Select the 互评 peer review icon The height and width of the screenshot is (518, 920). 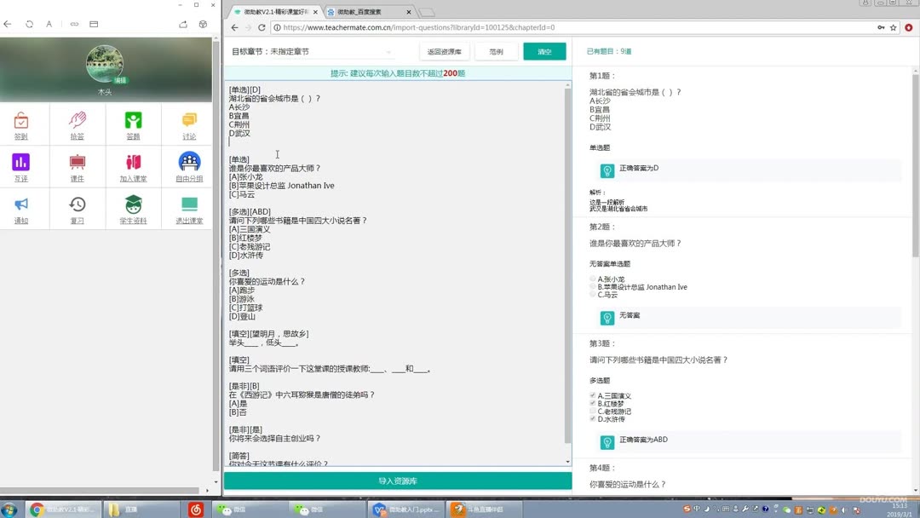point(20,167)
